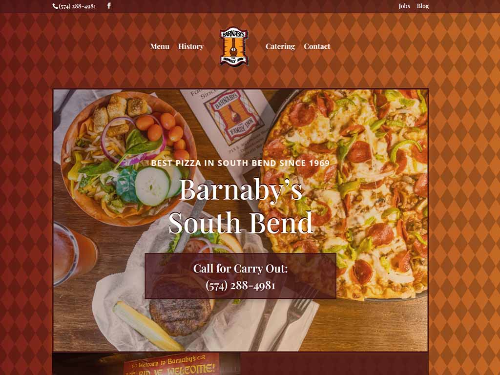Select the Contact navigation item

pyautogui.click(x=317, y=46)
